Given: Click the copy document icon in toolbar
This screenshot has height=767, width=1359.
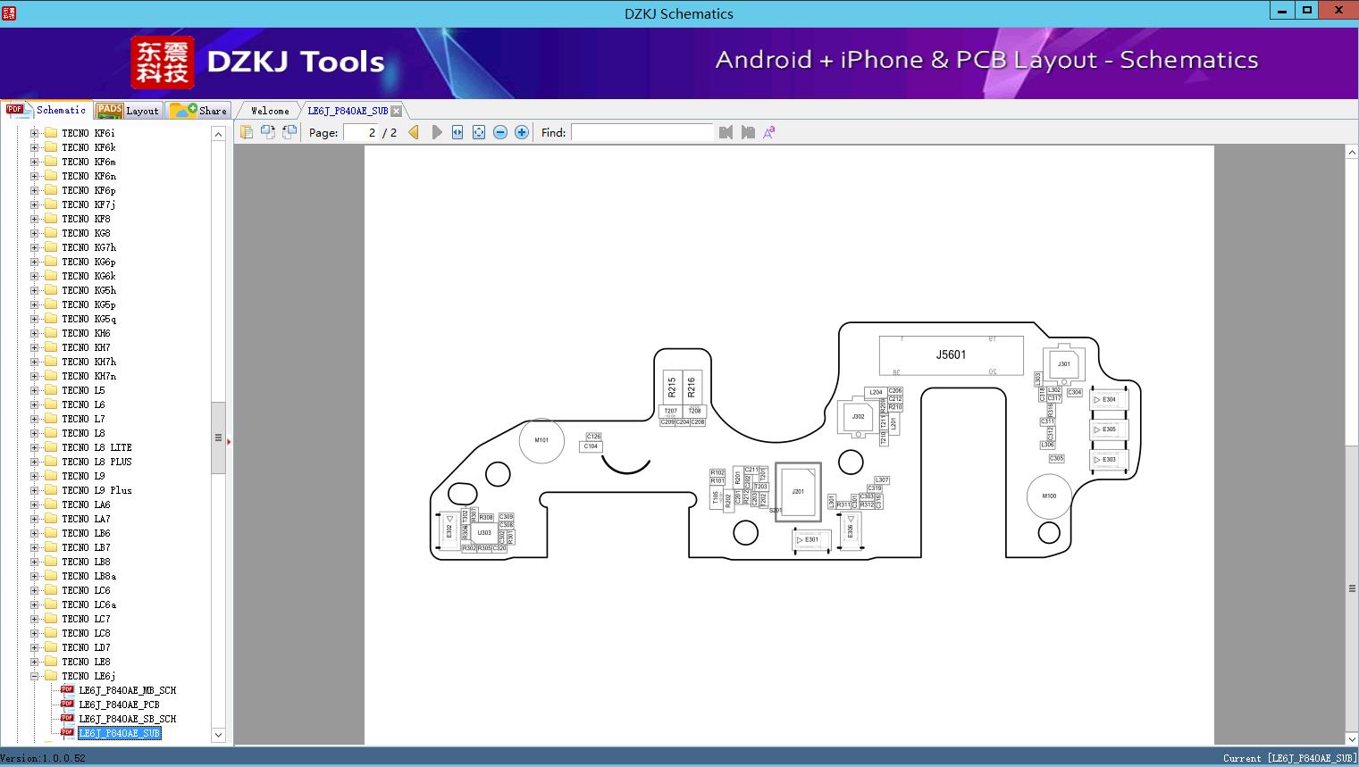Looking at the screenshot, I should (x=247, y=132).
